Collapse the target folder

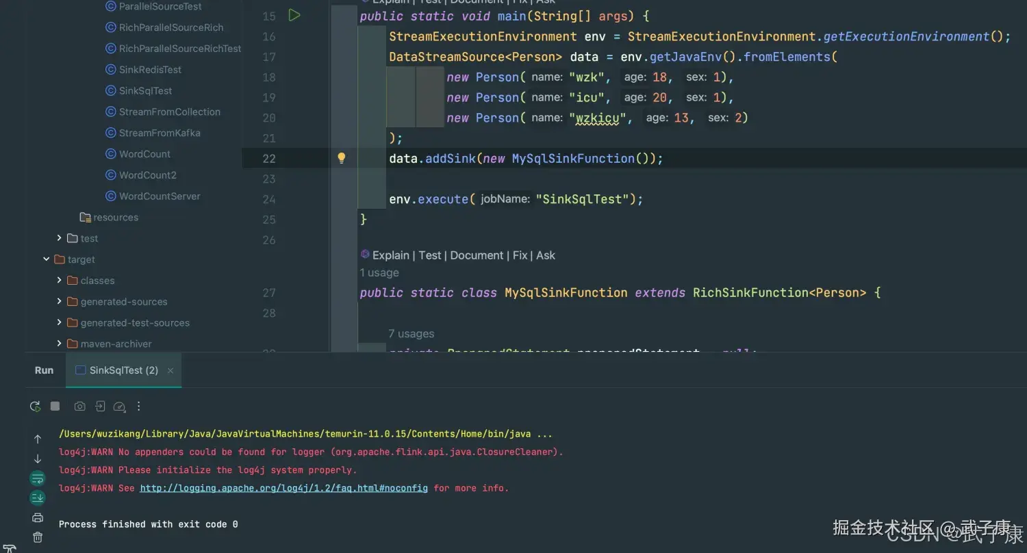[x=47, y=259]
